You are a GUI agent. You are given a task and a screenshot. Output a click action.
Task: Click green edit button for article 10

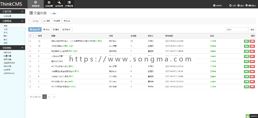pos(247,46)
